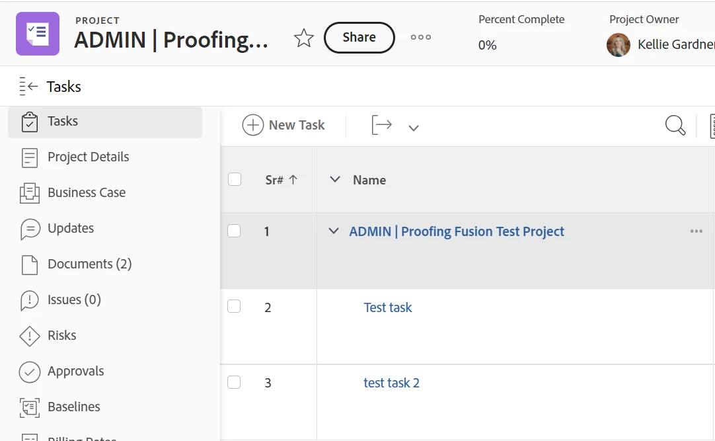This screenshot has height=441, width=715.
Task: Click the purple project icon
Action: pos(38,34)
